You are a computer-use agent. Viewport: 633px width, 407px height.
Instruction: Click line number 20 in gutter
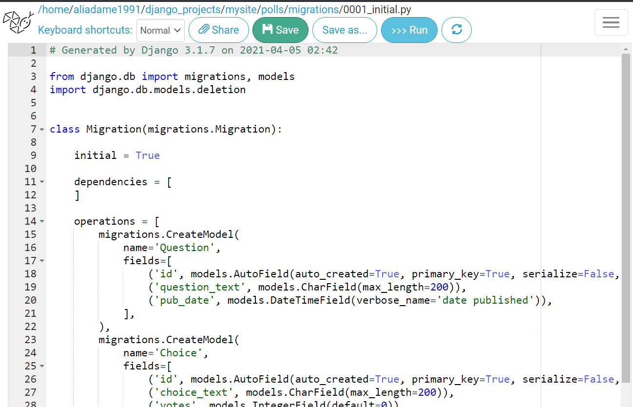30,300
